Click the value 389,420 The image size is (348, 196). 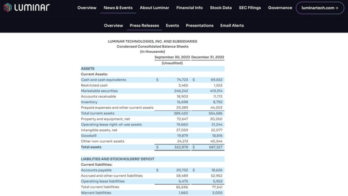[181, 113]
